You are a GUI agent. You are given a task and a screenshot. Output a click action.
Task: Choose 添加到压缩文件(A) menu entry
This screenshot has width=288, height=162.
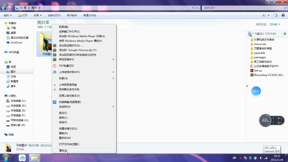[84, 45]
